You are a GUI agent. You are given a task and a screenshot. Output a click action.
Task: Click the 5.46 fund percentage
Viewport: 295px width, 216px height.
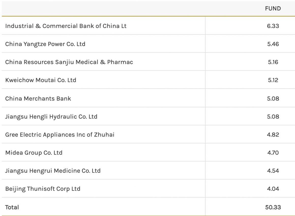tap(273, 44)
